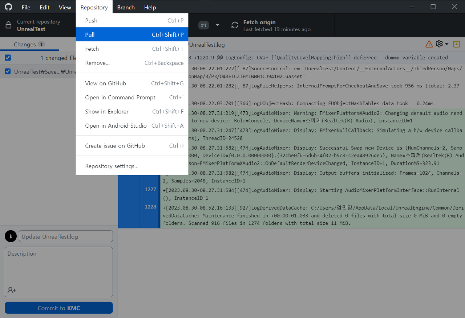Open the File menu

(x=26, y=7)
